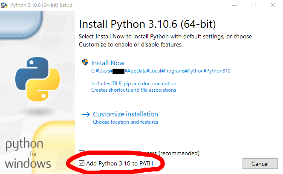Click the arrow icon beside Customize installation
Screen dimensions: 283x174
point(86,114)
